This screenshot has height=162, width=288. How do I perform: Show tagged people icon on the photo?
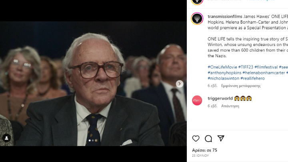click(x=7, y=138)
